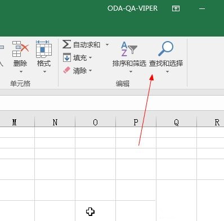
Task: Click the 自动求和 label text
Action: (x=87, y=44)
